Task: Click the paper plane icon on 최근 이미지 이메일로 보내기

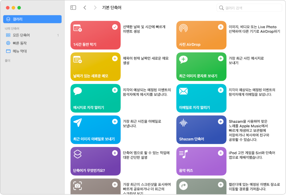Action: (x=77, y=122)
